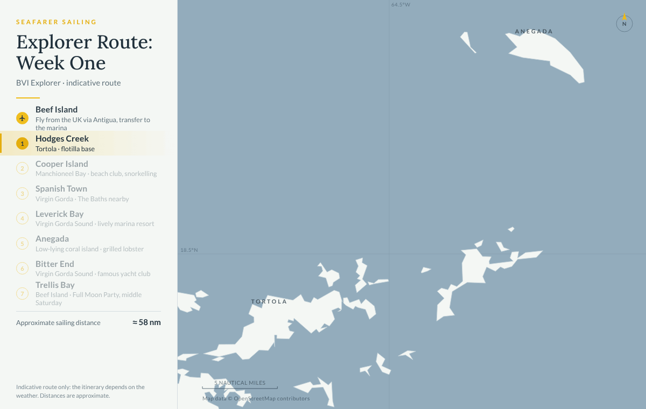Click the OpenStreetMap contributors attribution
646x409 pixels.
(256, 399)
